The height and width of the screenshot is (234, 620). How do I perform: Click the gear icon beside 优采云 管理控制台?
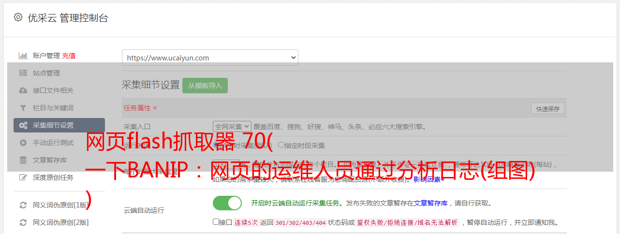[18, 17]
